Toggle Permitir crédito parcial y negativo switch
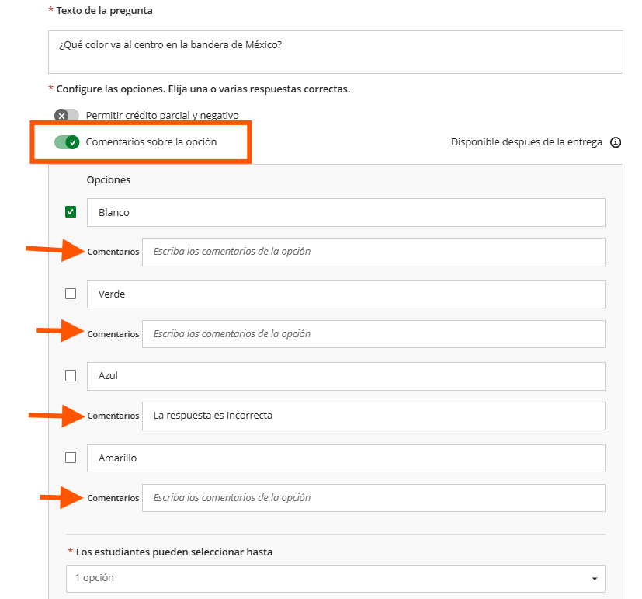The height and width of the screenshot is (599, 642). pyautogui.click(x=67, y=116)
